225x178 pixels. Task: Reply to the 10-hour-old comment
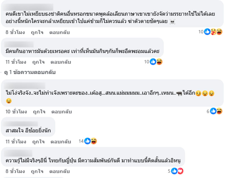coord(62,112)
